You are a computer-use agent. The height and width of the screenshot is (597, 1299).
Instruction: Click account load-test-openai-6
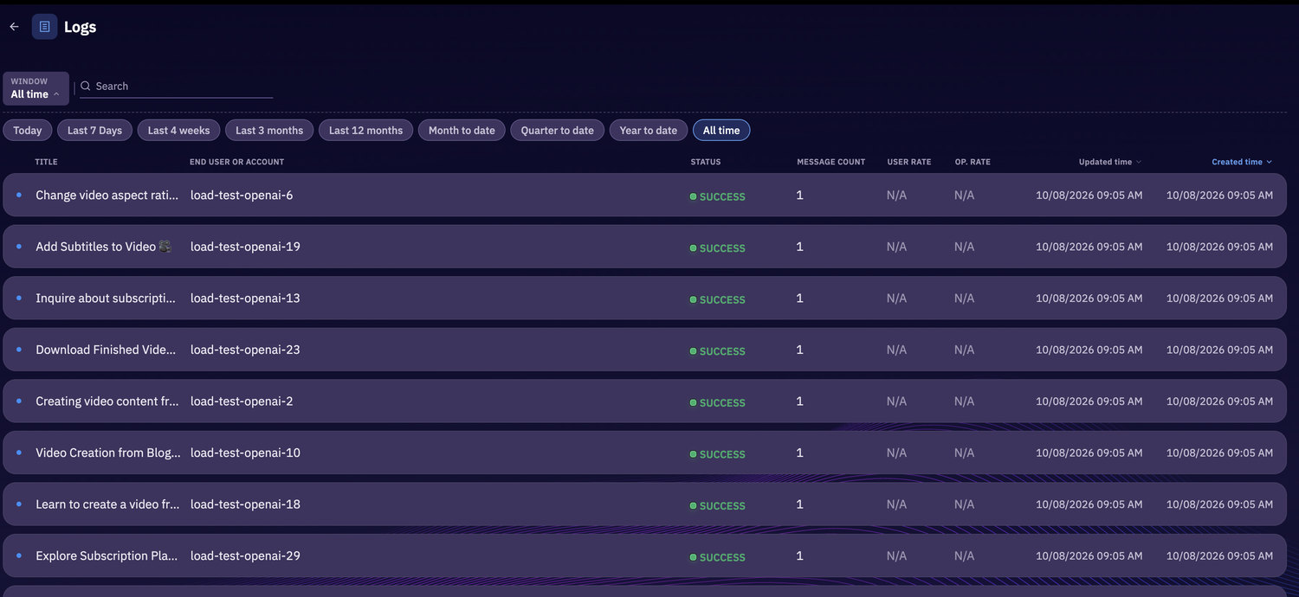click(x=242, y=195)
